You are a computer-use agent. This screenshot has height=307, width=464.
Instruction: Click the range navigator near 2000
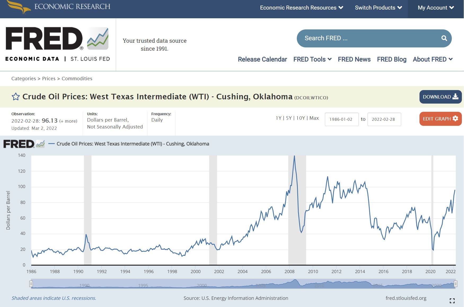coord(202,285)
